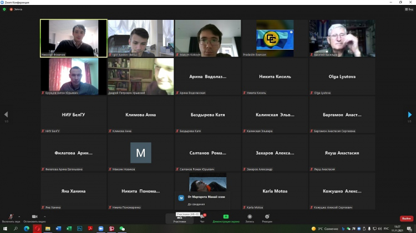This screenshot has width=416, height=233.
Task: Go to next page of participants
Action: click(410, 115)
